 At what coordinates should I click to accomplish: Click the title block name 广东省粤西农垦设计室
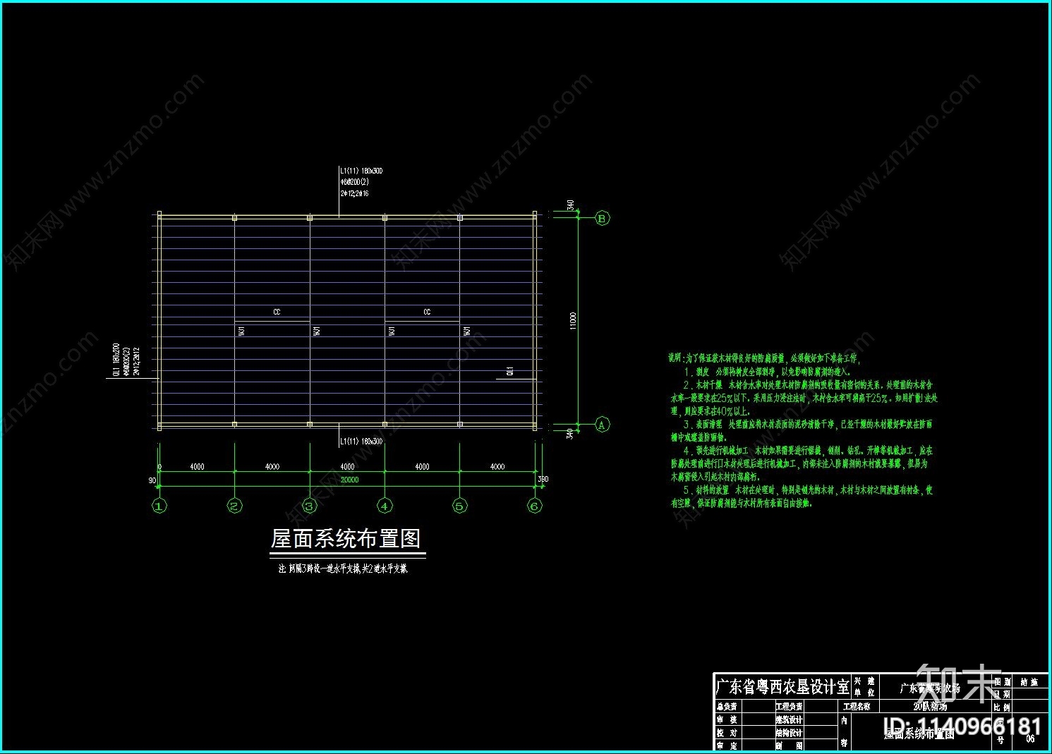[782, 686]
